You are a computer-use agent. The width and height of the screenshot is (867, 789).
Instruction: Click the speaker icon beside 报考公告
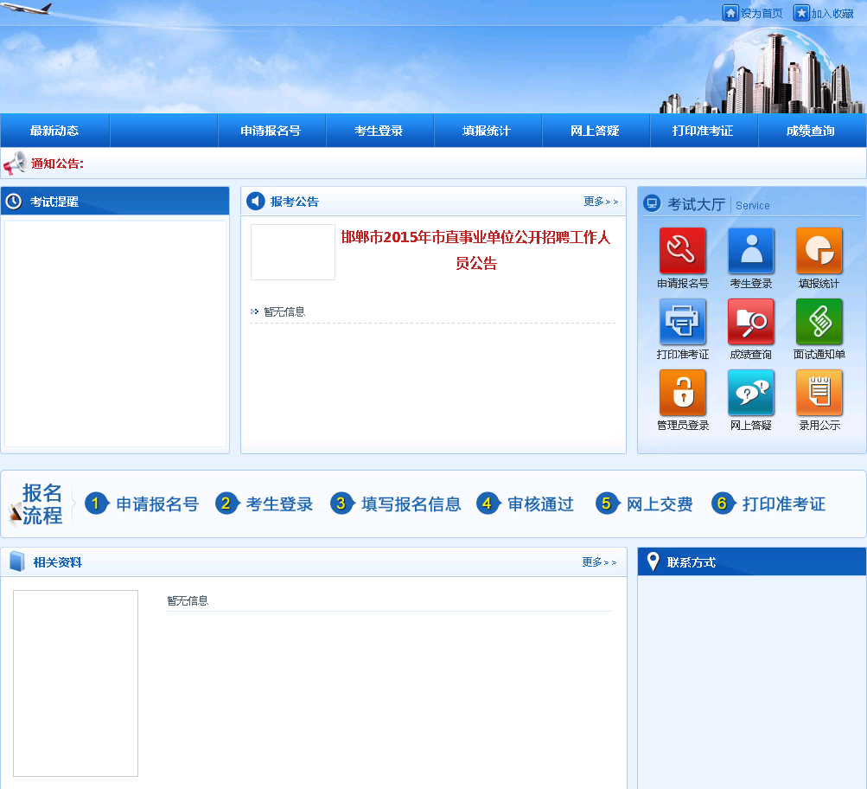(x=256, y=201)
